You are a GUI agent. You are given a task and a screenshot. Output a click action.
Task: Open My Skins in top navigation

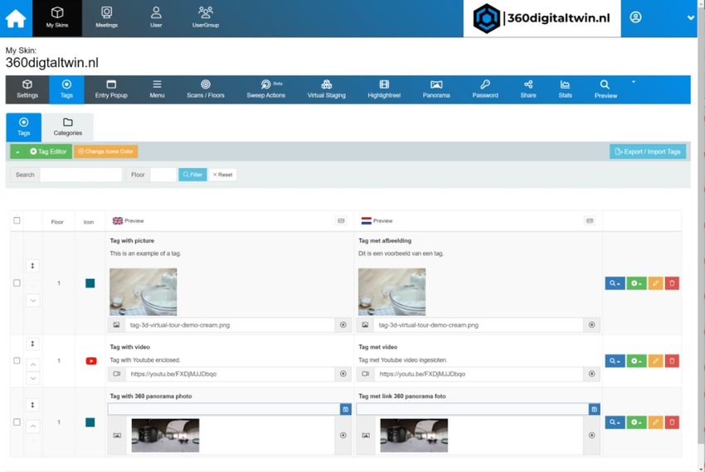pos(57,18)
